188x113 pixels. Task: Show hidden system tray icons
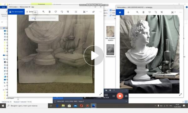click(x=155, y=106)
